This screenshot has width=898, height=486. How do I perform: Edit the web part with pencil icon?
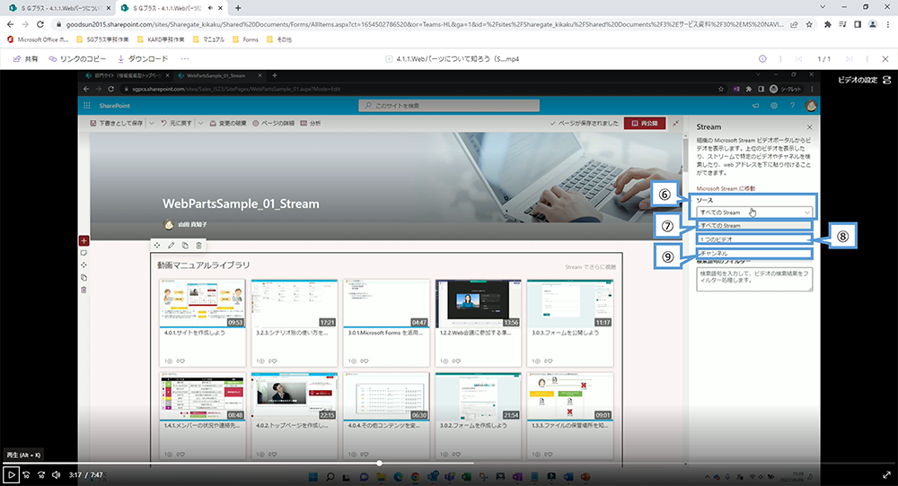(171, 246)
